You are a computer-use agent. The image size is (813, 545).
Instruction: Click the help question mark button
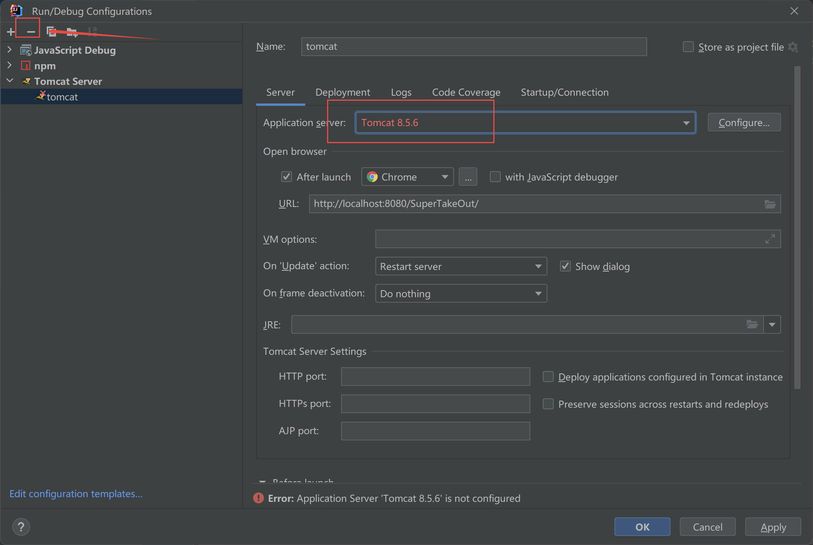point(21,527)
